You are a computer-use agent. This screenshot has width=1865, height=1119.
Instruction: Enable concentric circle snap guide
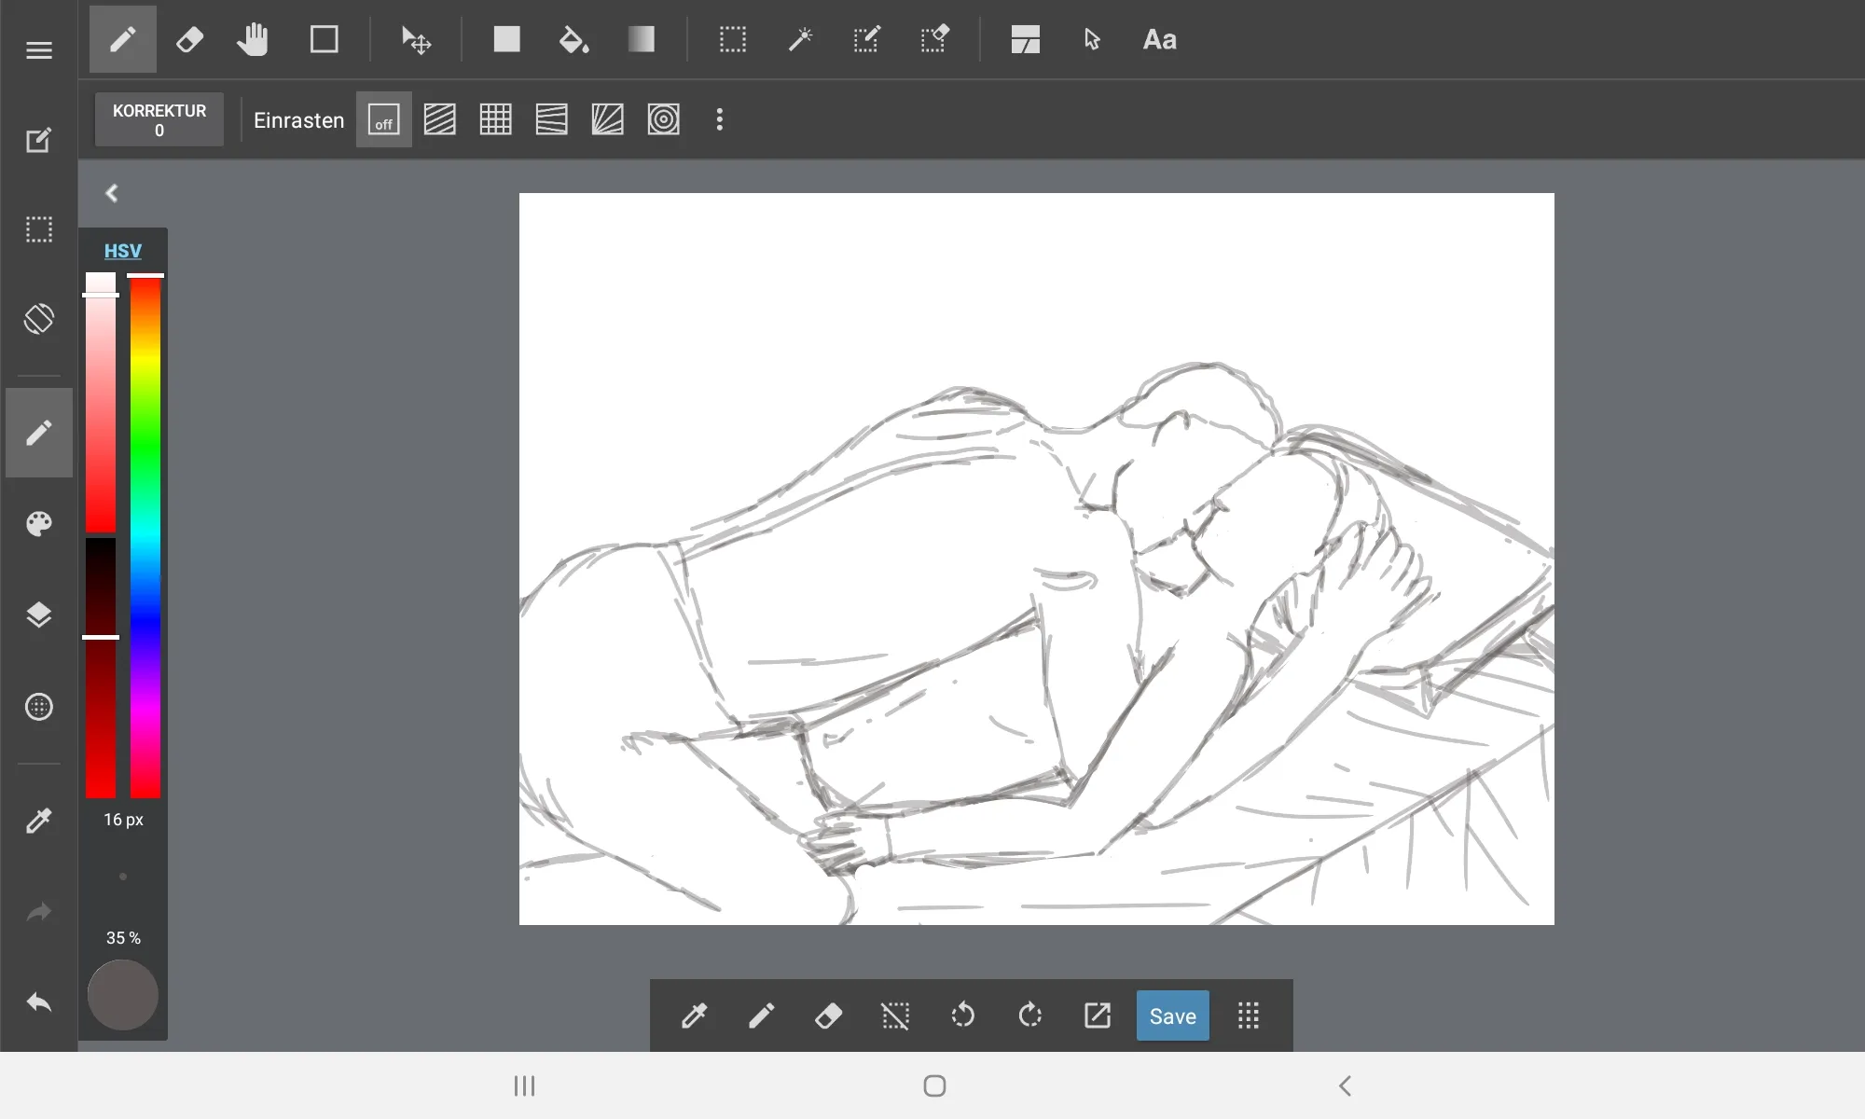pos(663,119)
